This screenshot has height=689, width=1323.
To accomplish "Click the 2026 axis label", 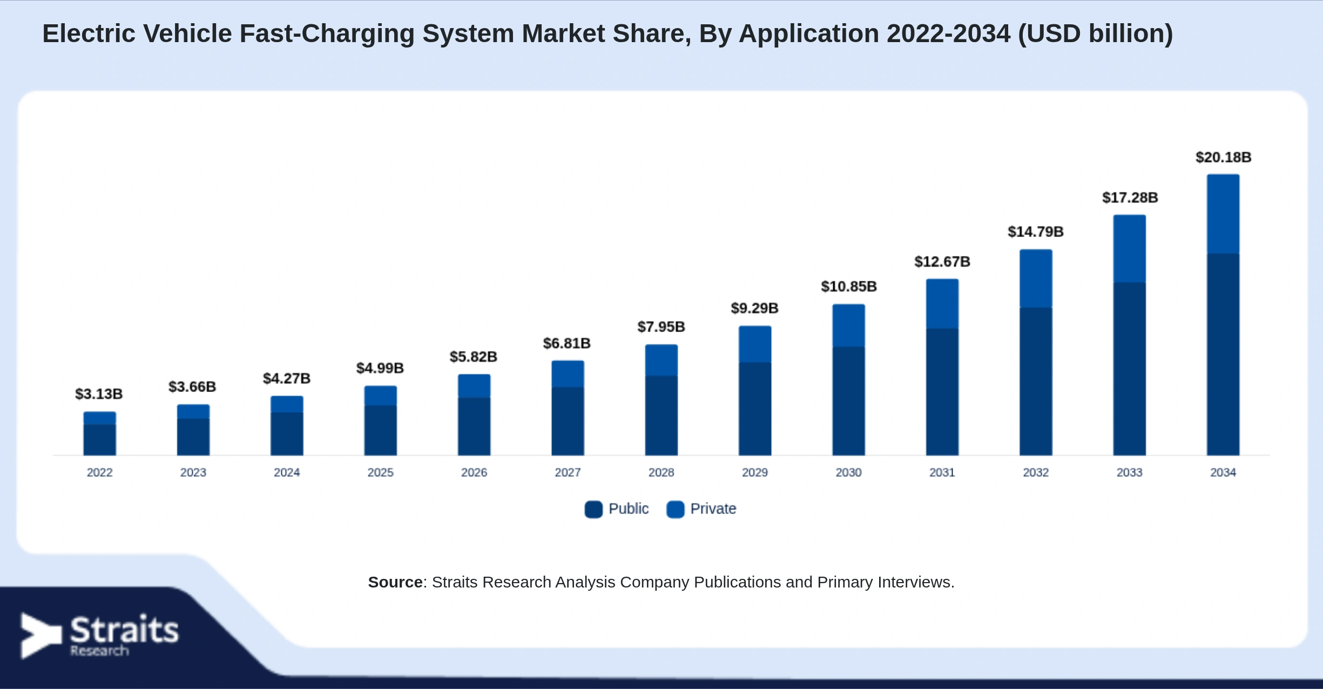I will (474, 472).
